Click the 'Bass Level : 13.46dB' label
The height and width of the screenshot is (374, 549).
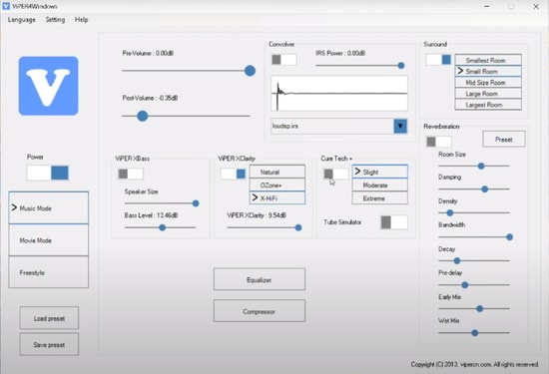[x=151, y=215]
